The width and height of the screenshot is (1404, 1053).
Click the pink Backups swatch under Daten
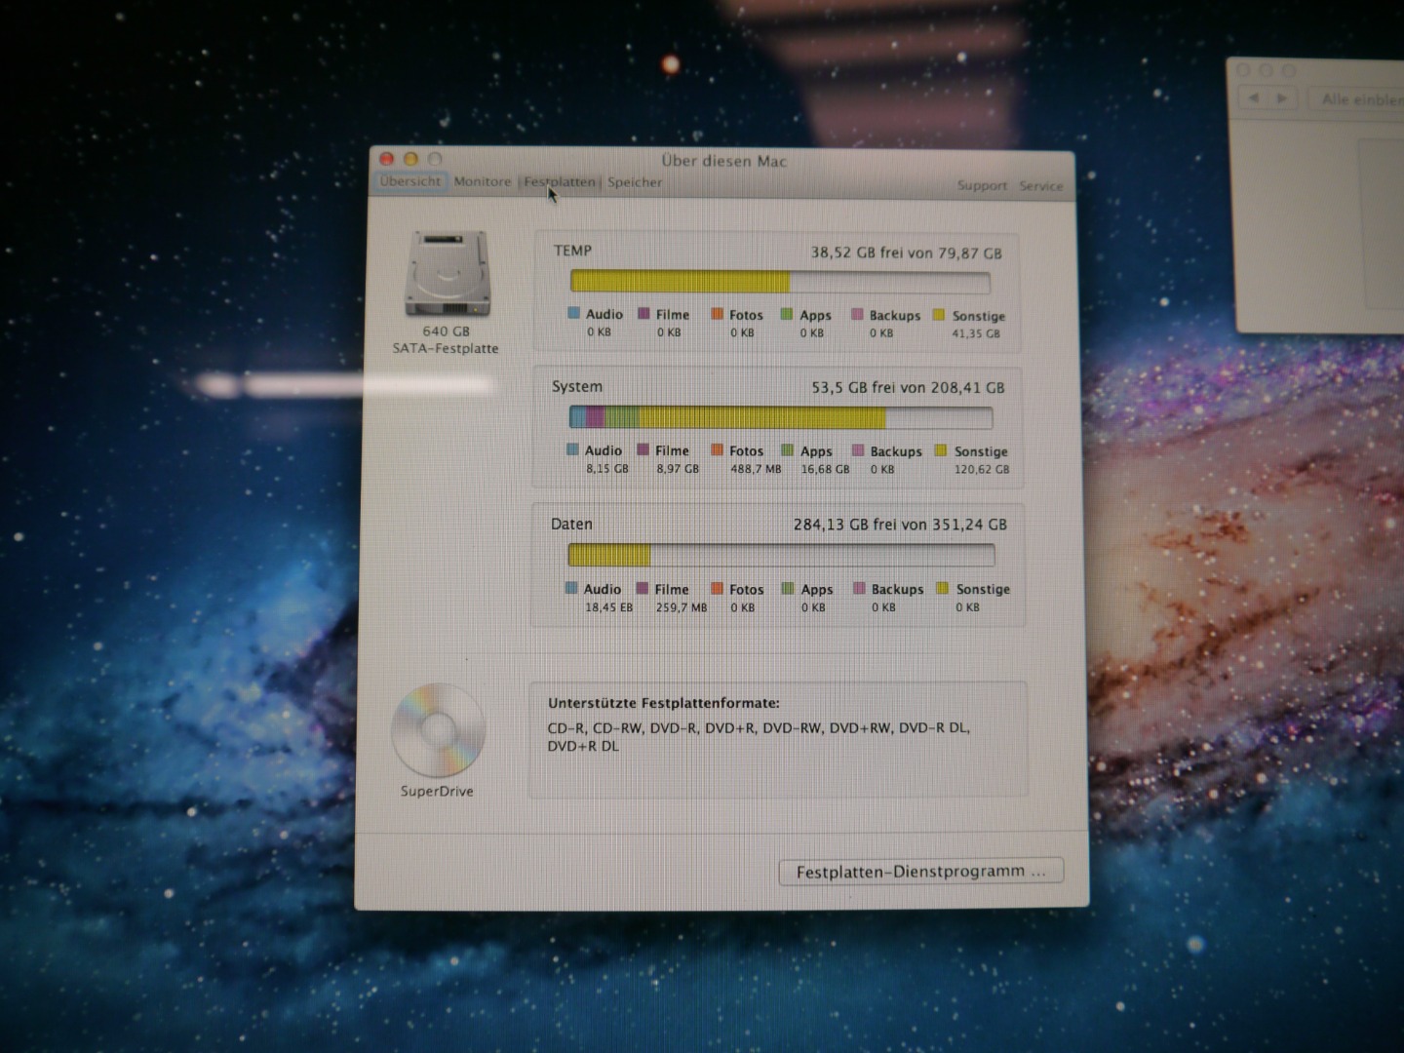(859, 589)
